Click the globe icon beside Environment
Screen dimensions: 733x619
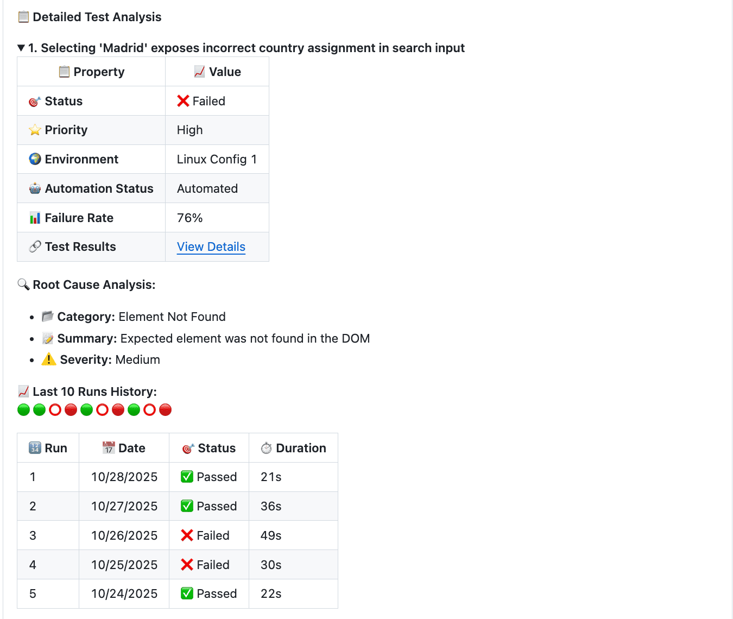[x=34, y=159]
